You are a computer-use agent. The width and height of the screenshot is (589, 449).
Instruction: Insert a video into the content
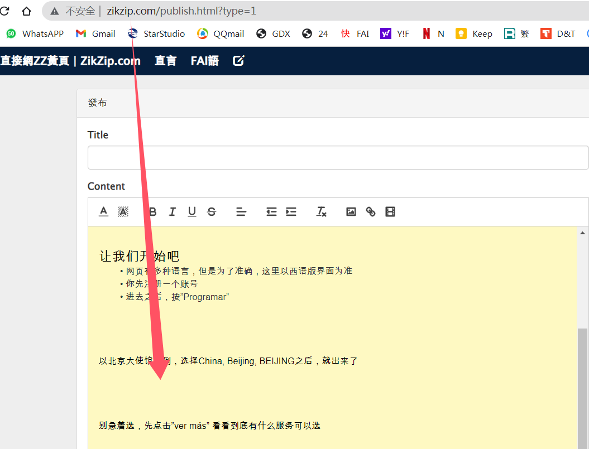tap(390, 212)
